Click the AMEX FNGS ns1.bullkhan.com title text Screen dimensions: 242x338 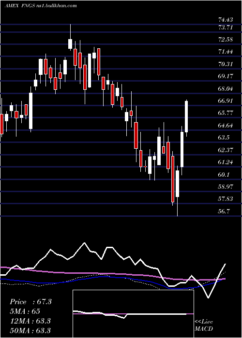pos(41,6)
